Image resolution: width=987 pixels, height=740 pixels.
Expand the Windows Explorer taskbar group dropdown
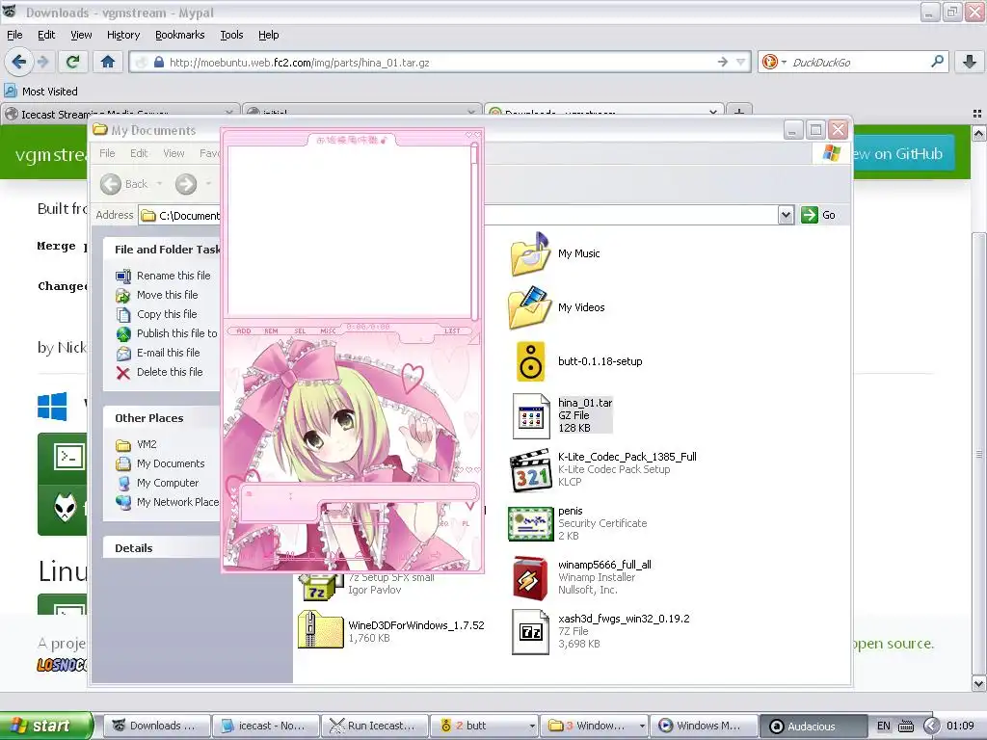pos(641,726)
